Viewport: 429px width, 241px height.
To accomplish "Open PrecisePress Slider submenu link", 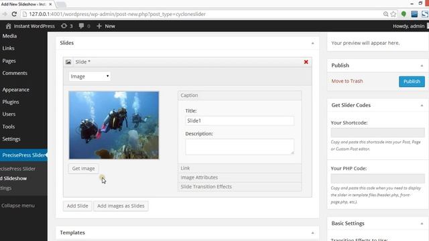I will click(x=18, y=169).
